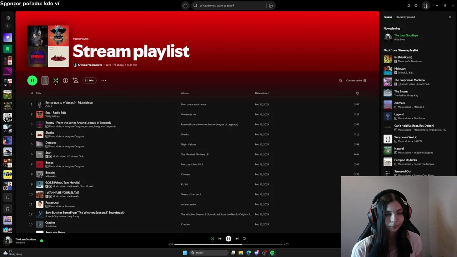Select the Queue tab
The height and width of the screenshot is (257, 457).
click(388, 17)
